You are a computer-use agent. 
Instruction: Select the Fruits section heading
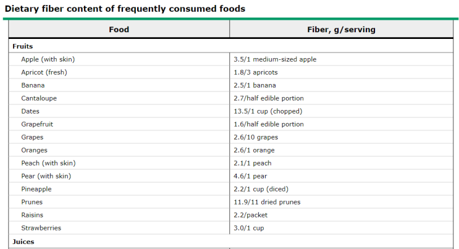22,46
